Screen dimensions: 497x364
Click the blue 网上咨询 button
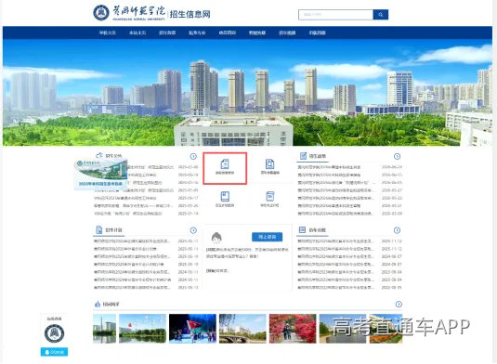pos(267,237)
